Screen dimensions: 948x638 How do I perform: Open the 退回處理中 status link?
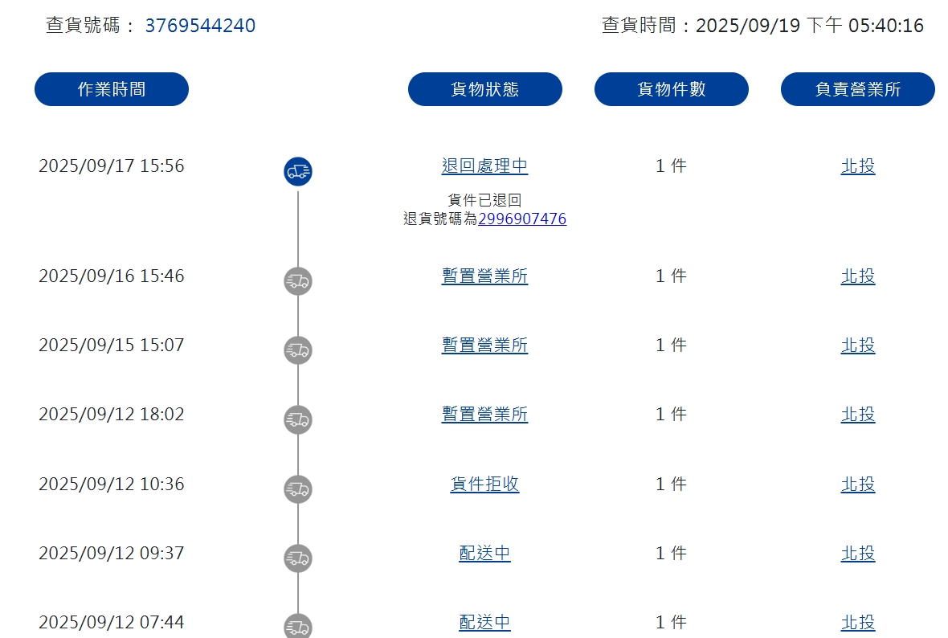point(484,166)
